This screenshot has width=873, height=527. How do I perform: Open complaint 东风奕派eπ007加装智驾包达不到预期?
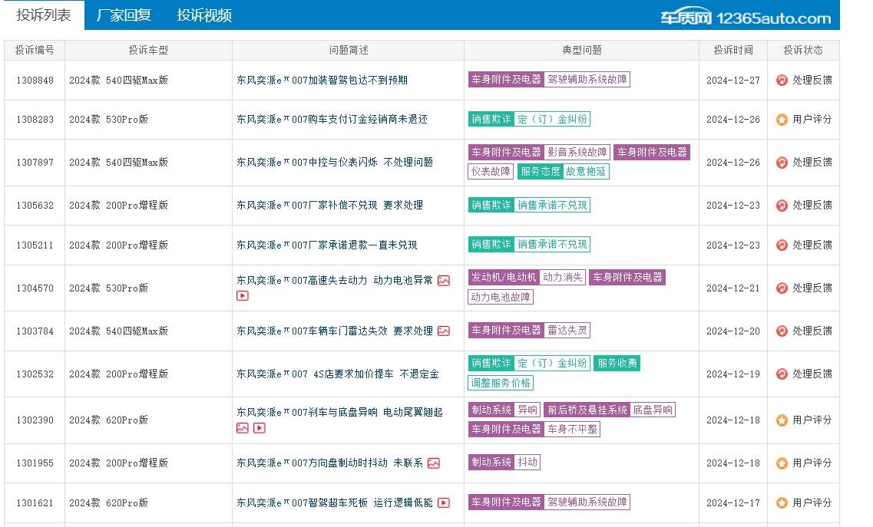coord(322,80)
